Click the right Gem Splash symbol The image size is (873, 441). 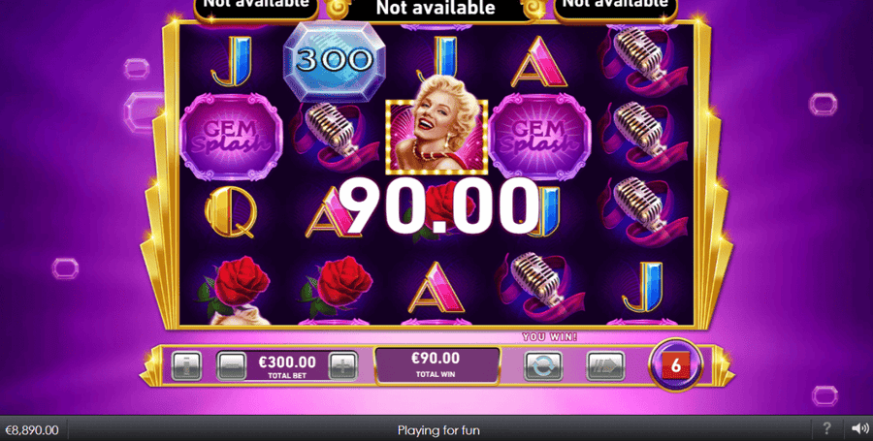[x=539, y=137]
